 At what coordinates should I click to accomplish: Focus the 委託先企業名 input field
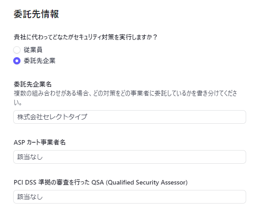[130, 117]
